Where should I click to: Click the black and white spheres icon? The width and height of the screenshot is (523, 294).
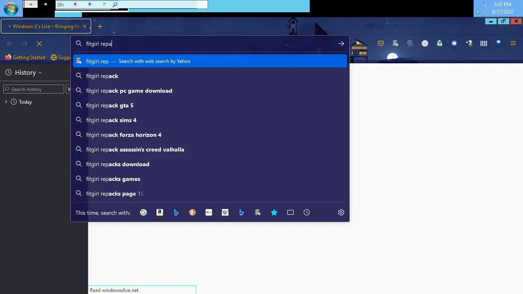point(469,43)
